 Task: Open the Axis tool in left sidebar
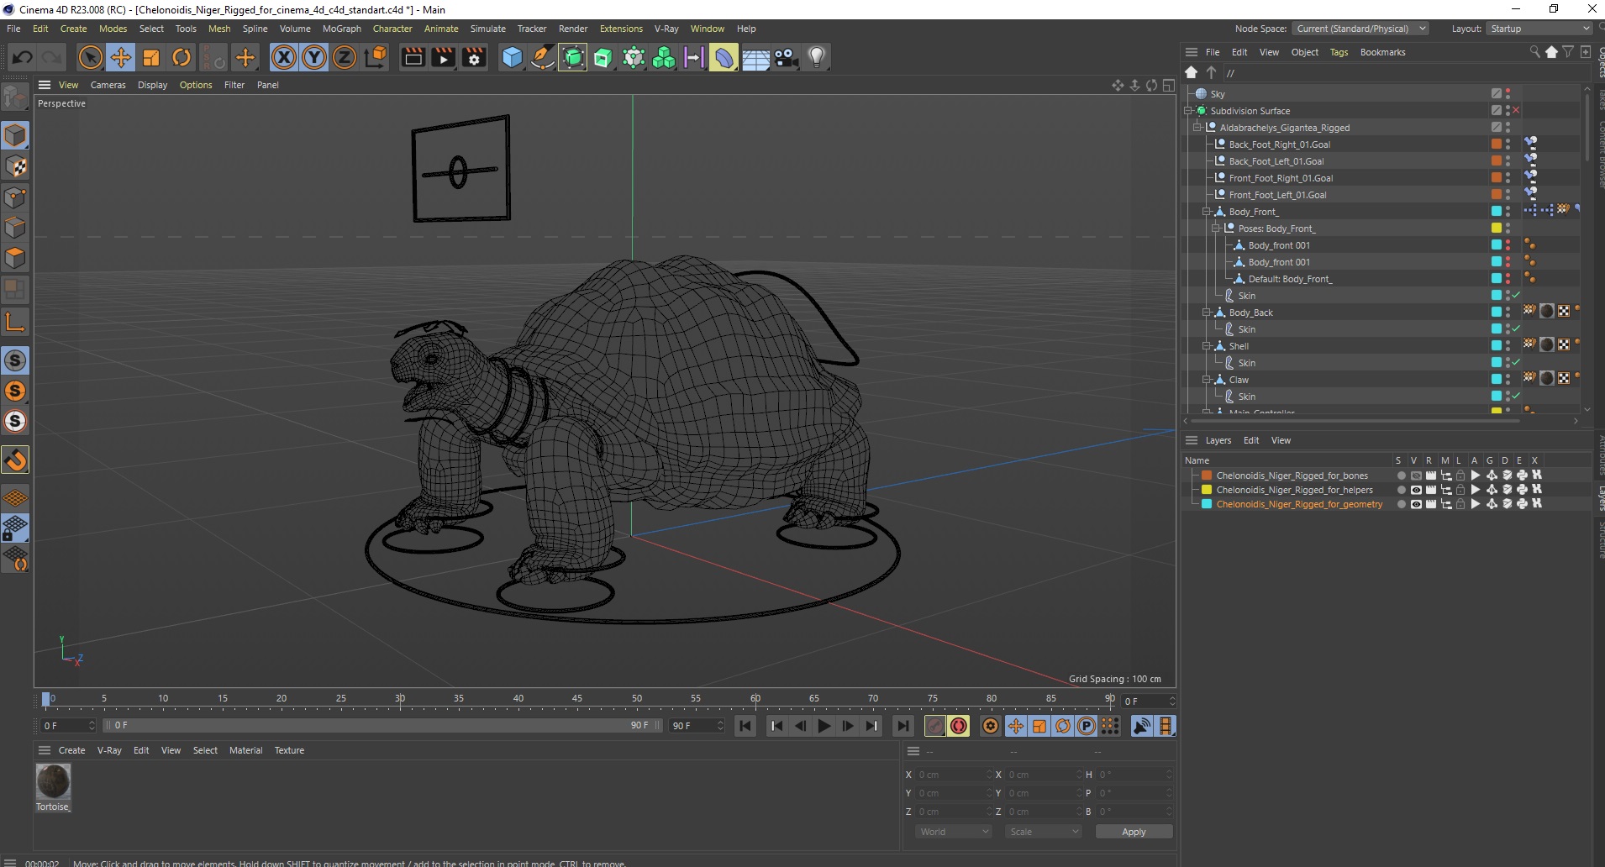[x=15, y=321]
